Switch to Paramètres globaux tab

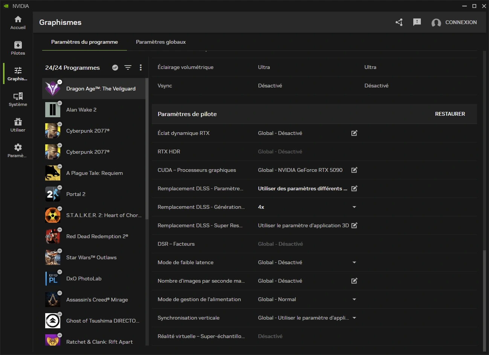161,42
